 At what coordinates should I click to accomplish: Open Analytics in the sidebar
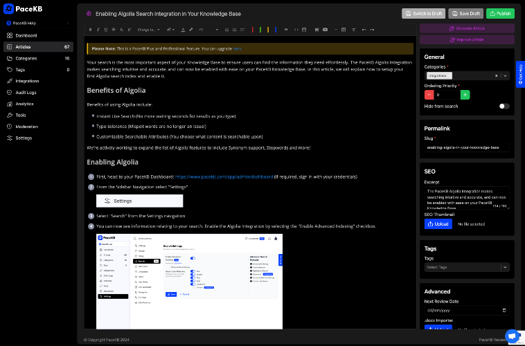38,104
